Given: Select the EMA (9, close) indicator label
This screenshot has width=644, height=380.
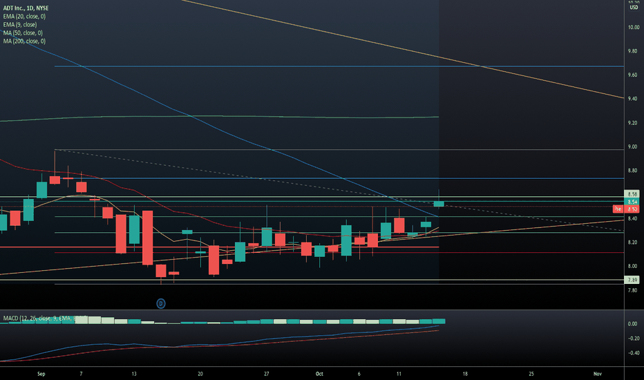Looking at the screenshot, I should click(20, 25).
